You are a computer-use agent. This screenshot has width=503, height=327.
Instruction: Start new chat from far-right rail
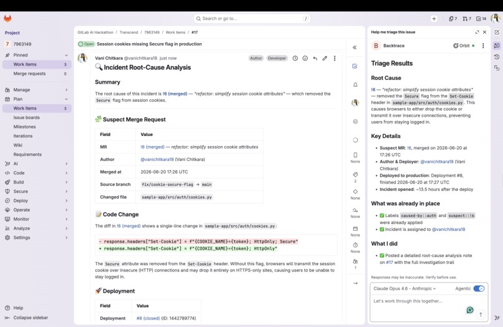pyautogui.click(x=497, y=32)
